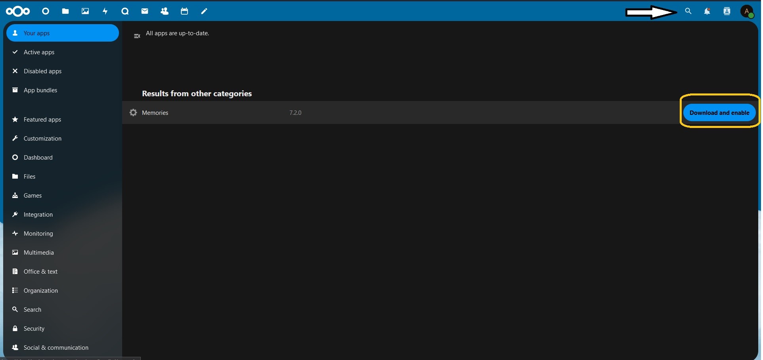Open the Talk chat icon
The height and width of the screenshot is (360, 763).
pos(125,11)
